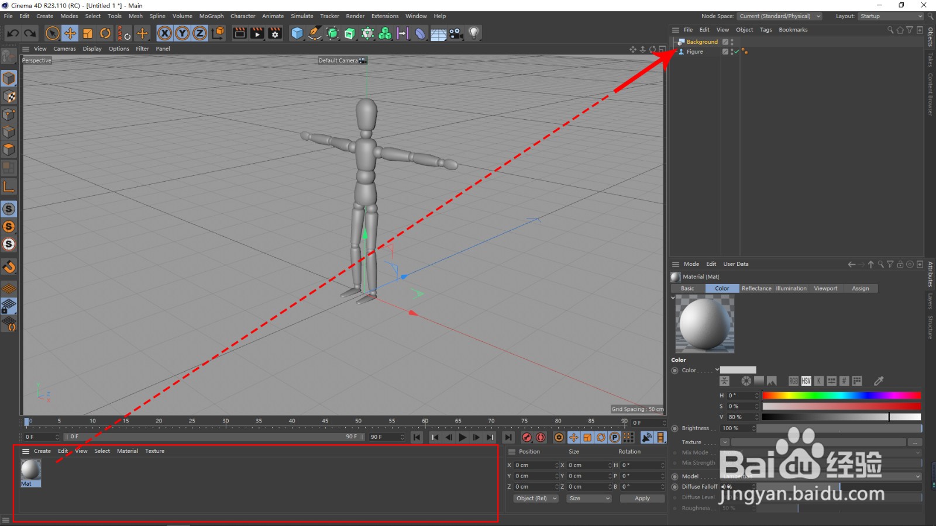Toggle the X axis lock

pyautogui.click(x=165, y=33)
